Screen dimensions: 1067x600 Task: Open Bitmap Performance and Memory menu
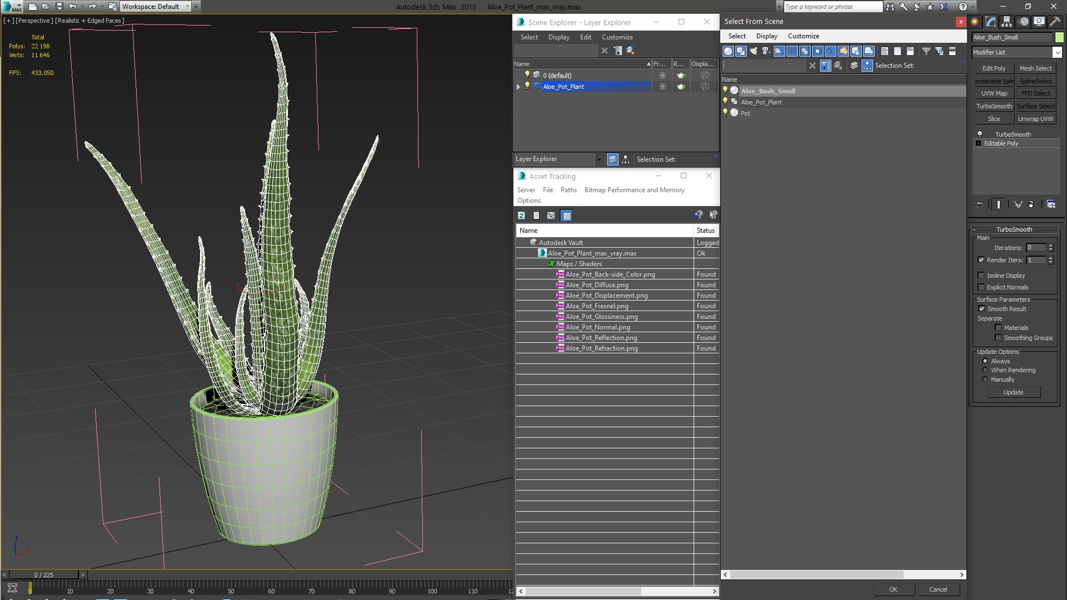[x=634, y=190]
